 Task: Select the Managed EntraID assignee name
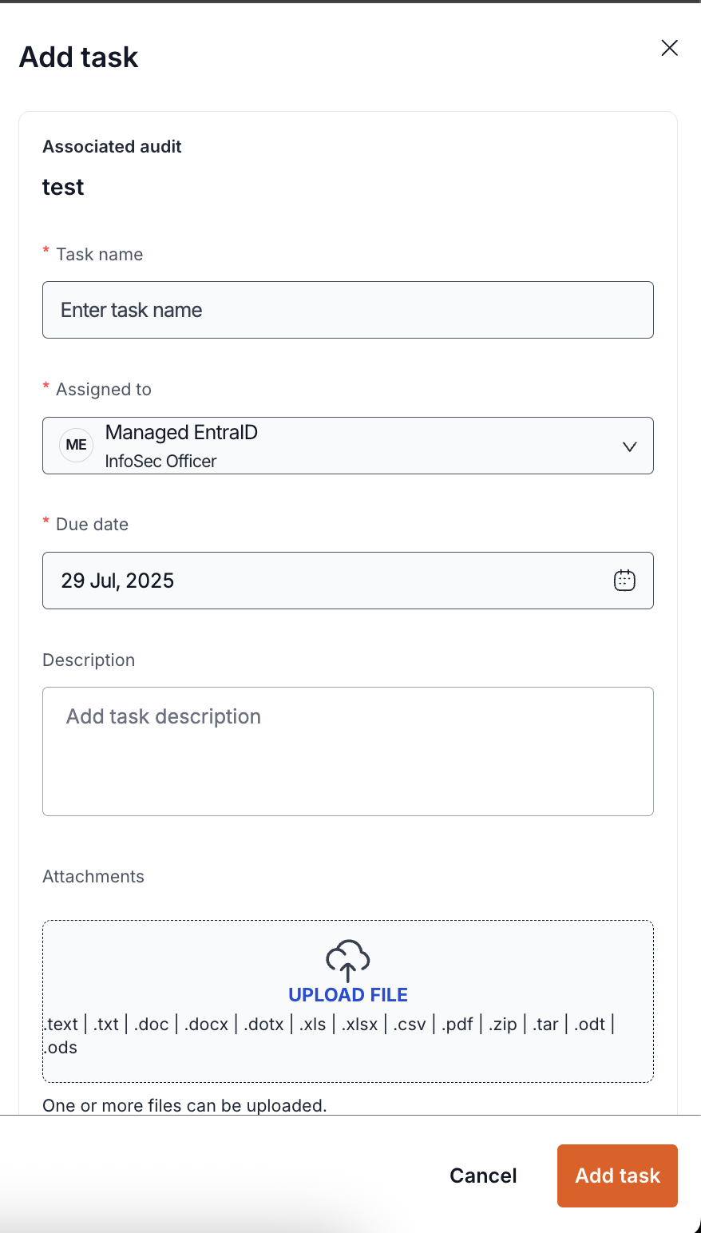coord(181,433)
